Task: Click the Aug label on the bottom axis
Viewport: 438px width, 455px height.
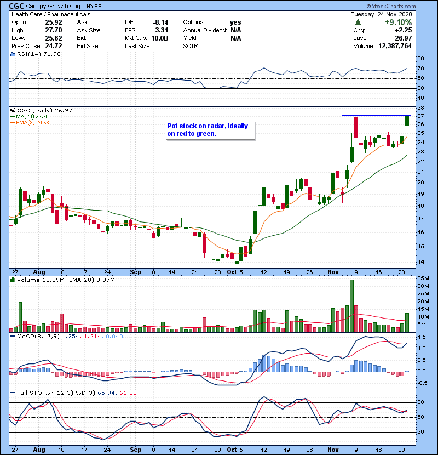Action: pyautogui.click(x=39, y=450)
